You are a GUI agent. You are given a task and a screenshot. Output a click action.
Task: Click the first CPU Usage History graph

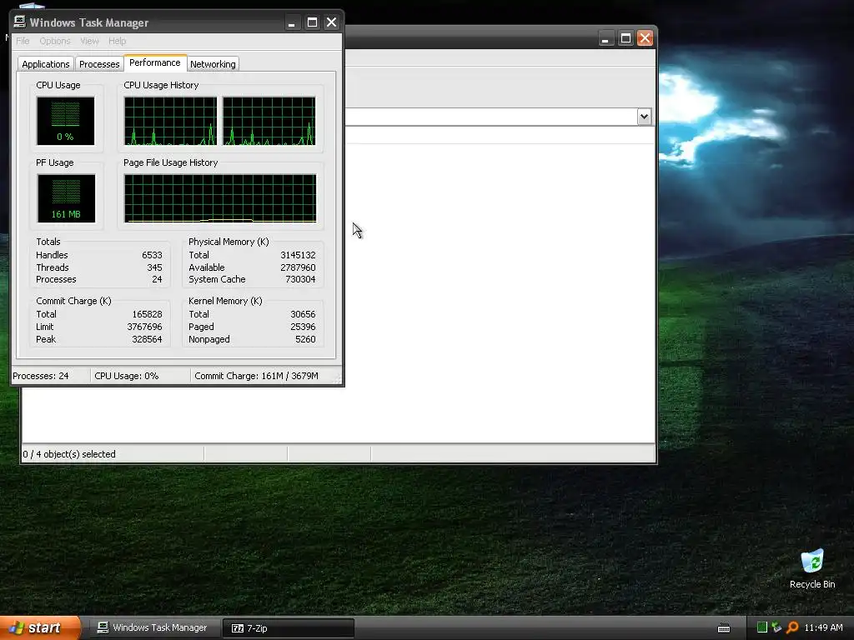click(x=170, y=121)
